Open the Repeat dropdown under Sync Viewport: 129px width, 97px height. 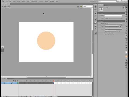coord(111,31)
